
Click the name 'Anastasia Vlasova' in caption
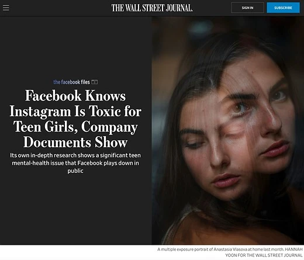(230, 249)
